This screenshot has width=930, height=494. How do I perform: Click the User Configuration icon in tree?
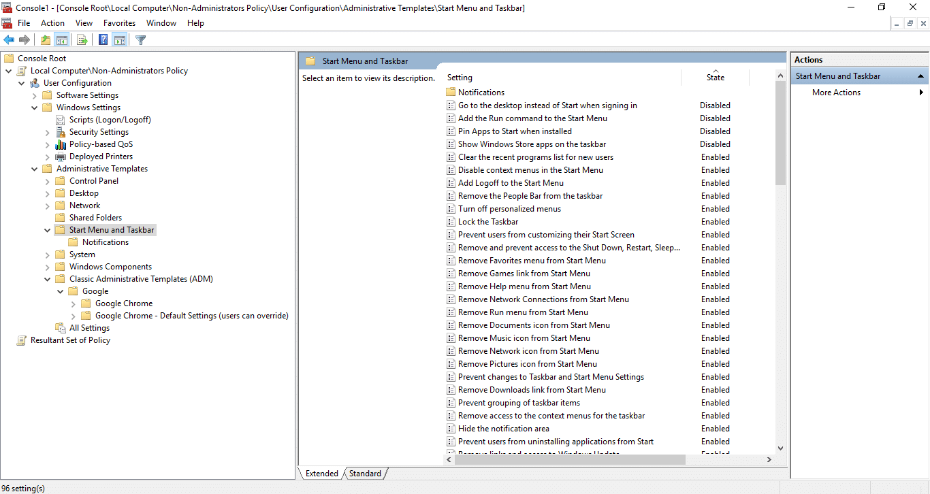click(x=35, y=83)
